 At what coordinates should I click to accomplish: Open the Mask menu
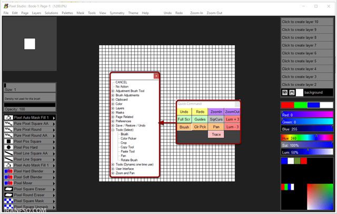click(x=81, y=13)
